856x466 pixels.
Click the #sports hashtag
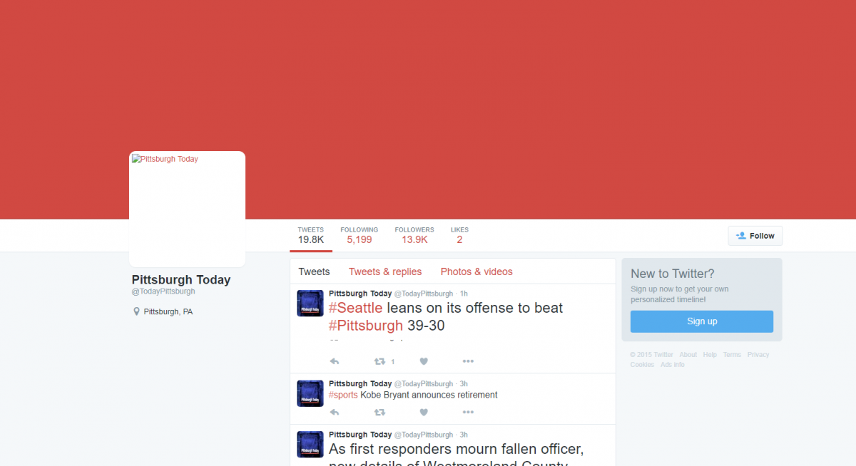pos(343,395)
